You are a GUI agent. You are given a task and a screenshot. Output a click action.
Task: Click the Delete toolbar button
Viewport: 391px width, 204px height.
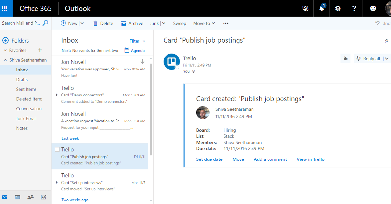(x=103, y=23)
